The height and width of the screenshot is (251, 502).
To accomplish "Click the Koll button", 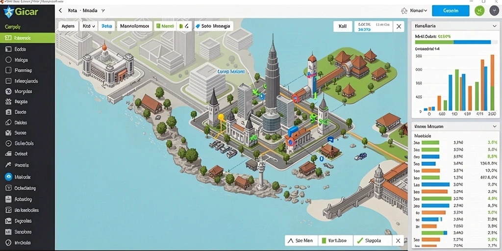I will pyautogui.click(x=343, y=26).
